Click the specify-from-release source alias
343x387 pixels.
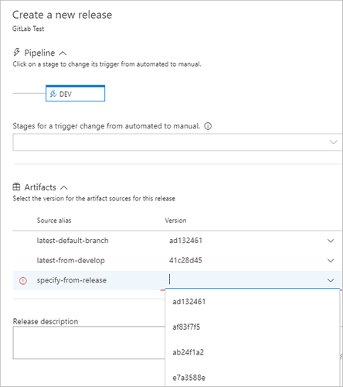[x=72, y=280]
